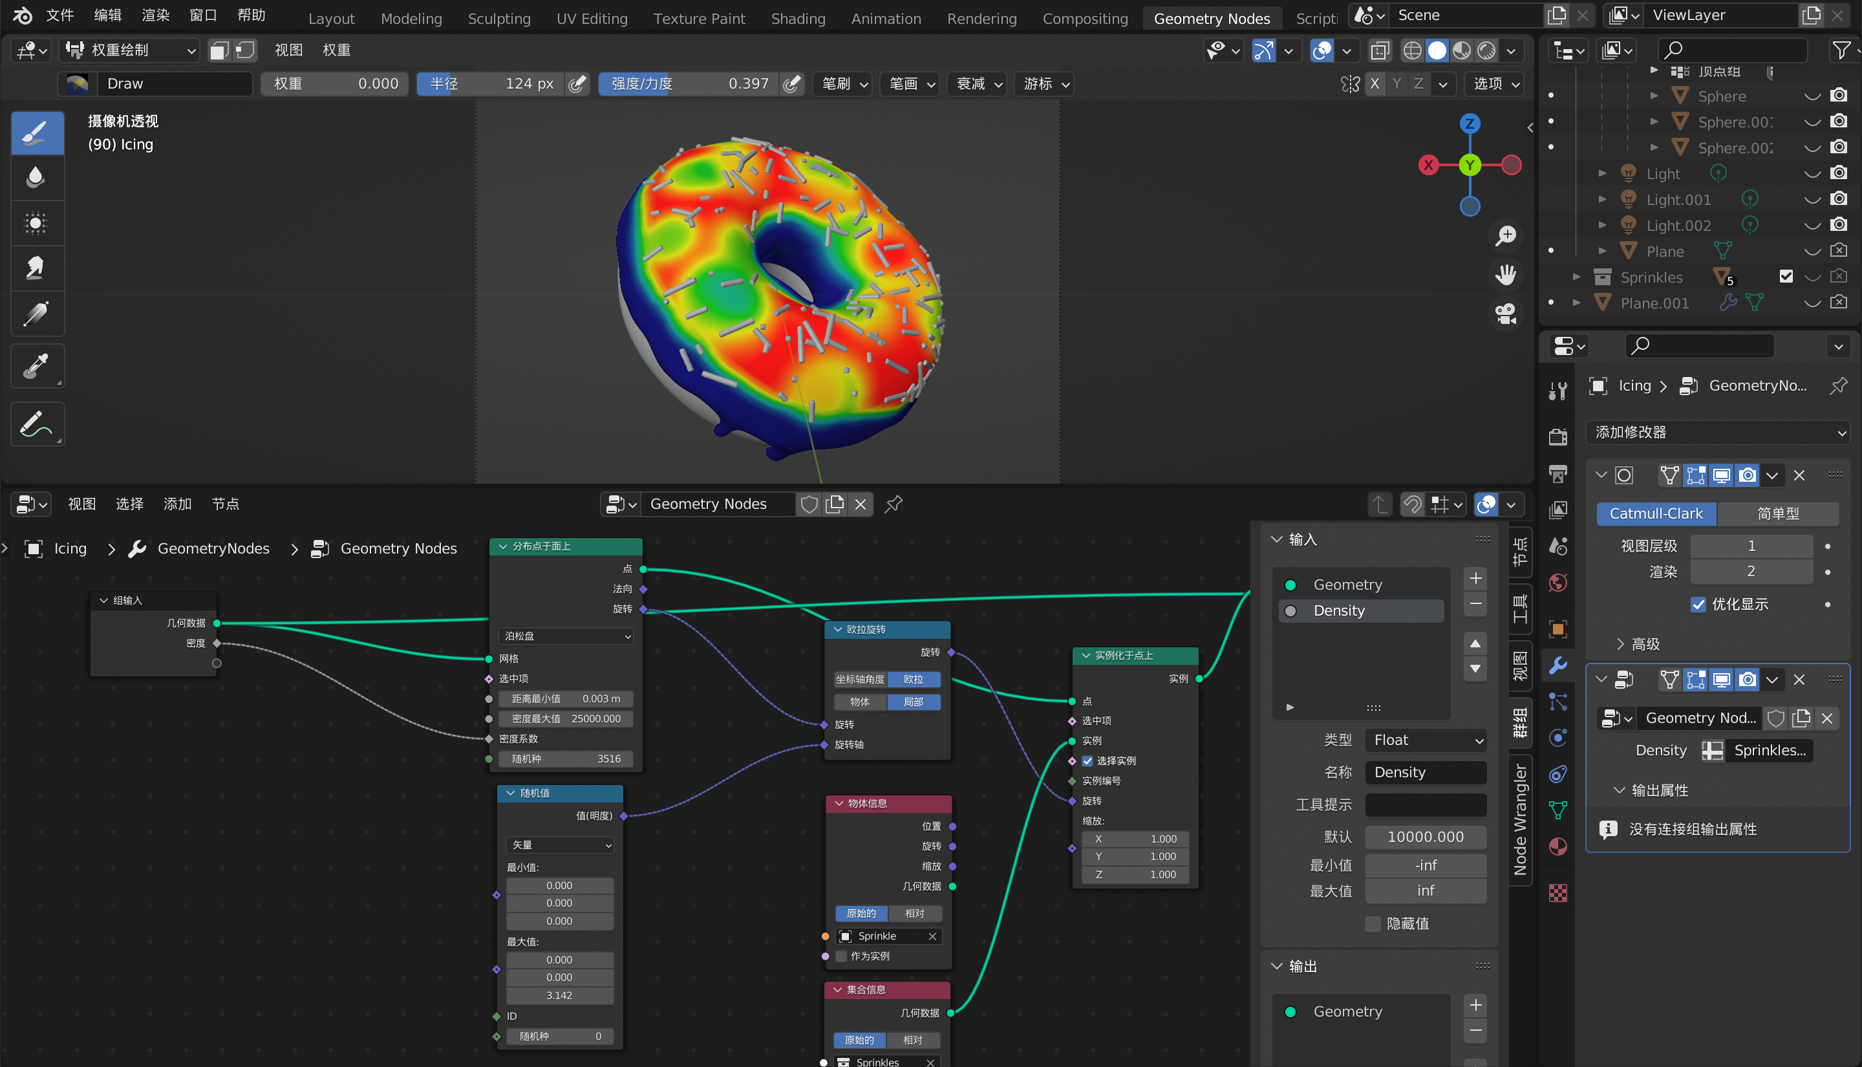Select the 简单型 subdivision button
The width and height of the screenshot is (1862, 1067).
click(1778, 513)
